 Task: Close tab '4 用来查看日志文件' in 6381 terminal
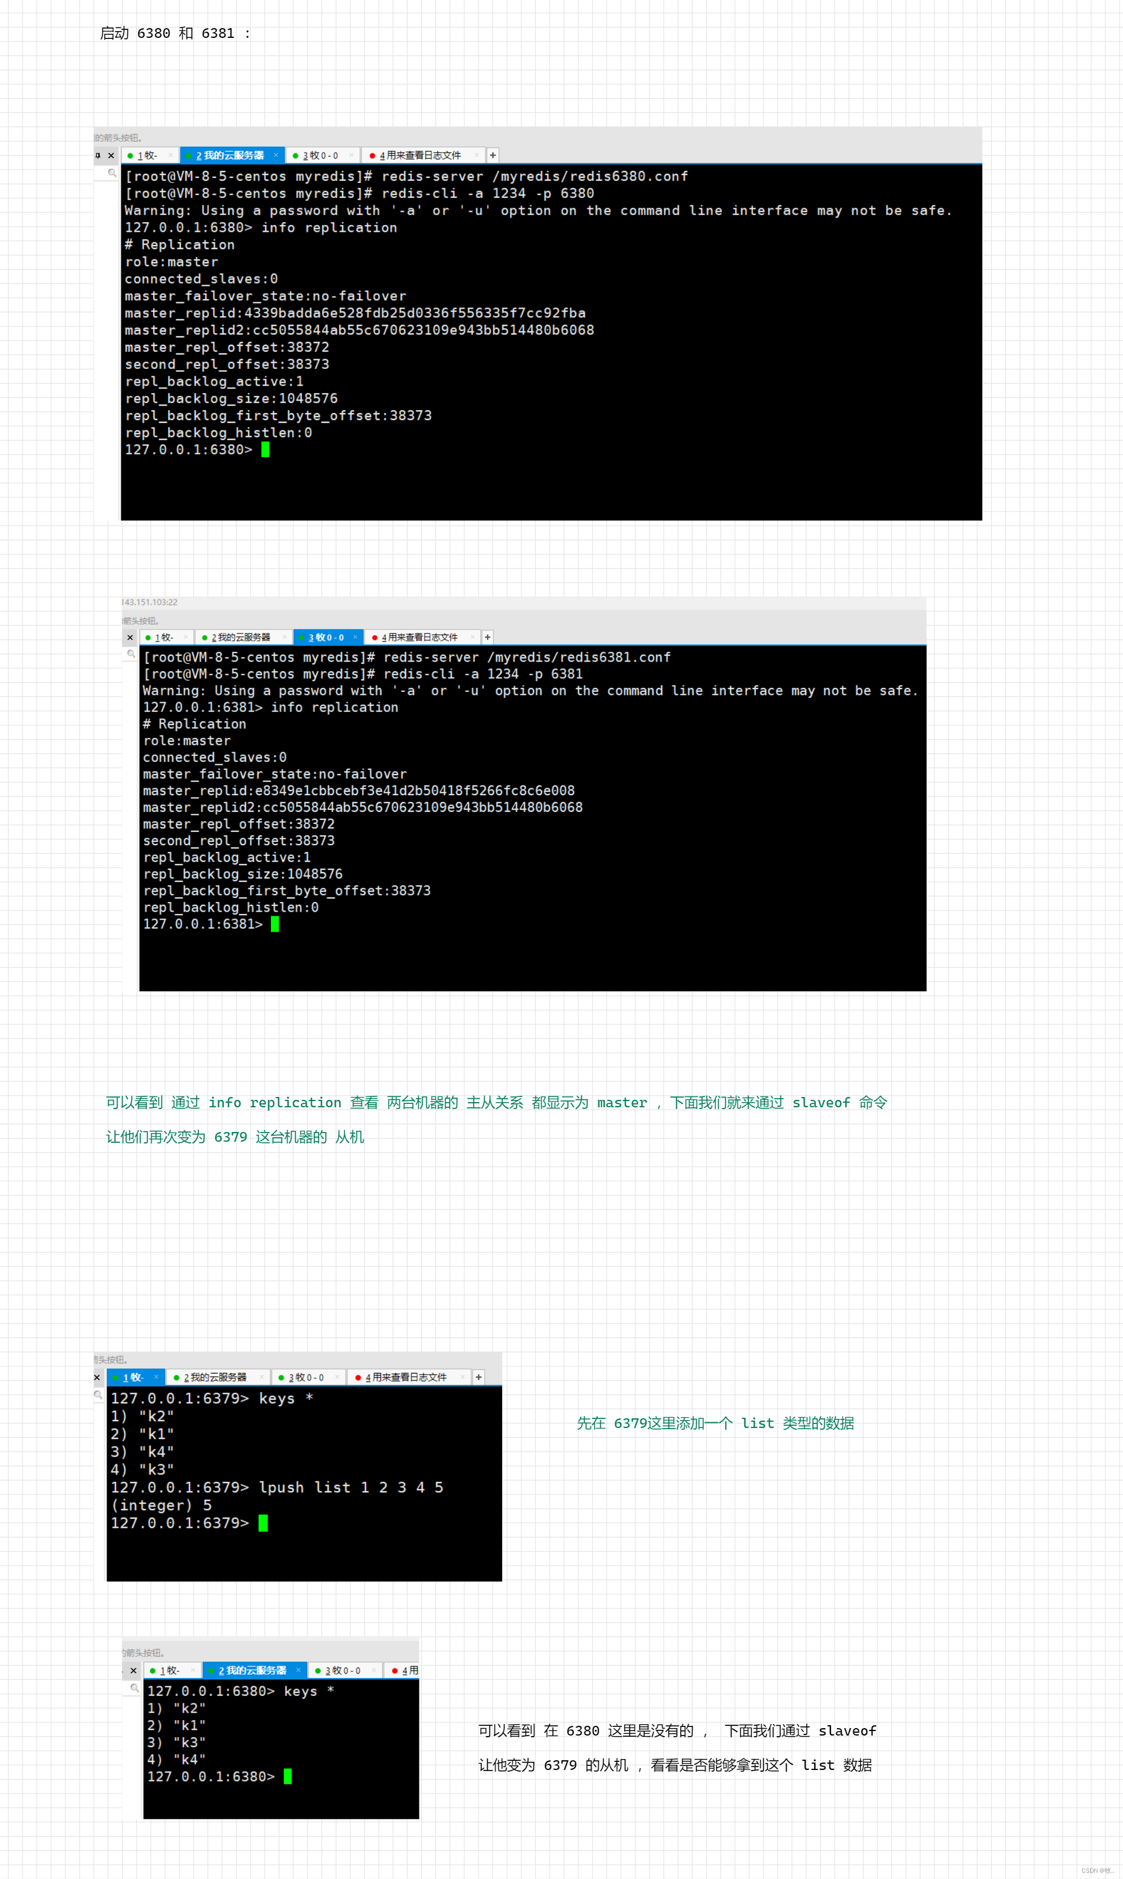(x=473, y=637)
